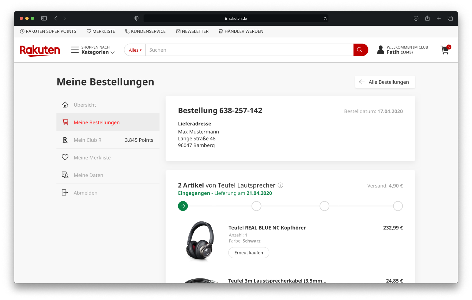This screenshot has width=472, height=300.
Task: Open the privacy shield icon
Action: tap(136, 18)
